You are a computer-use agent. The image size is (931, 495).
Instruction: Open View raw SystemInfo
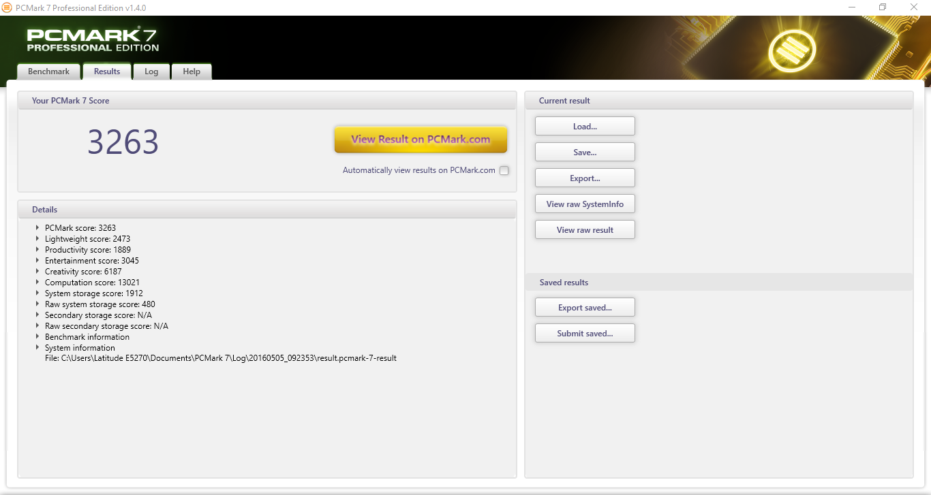[x=585, y=204]
